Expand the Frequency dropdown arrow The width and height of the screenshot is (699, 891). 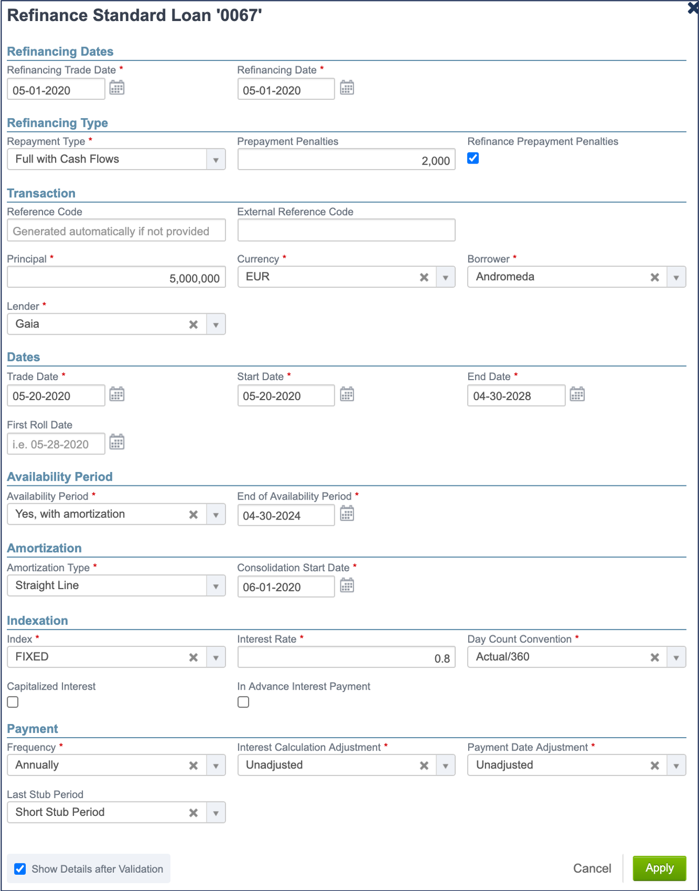216,766
